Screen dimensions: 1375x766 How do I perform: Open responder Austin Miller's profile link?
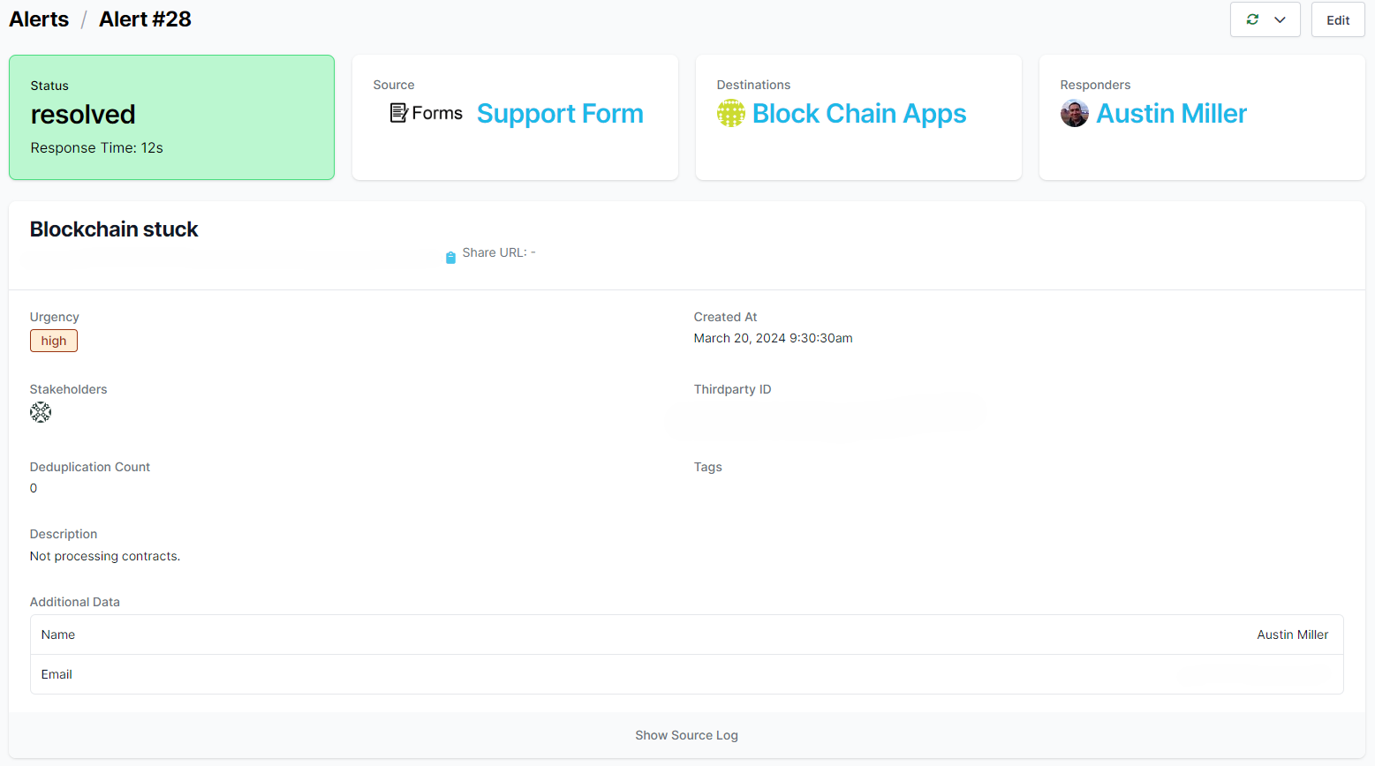coord(1171,114)
